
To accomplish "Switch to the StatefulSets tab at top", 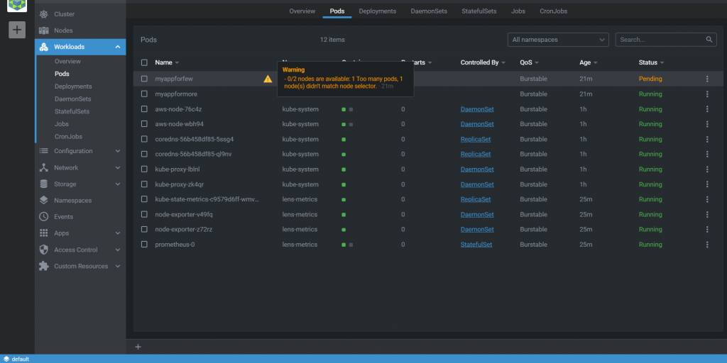I will tap(479, 11).
